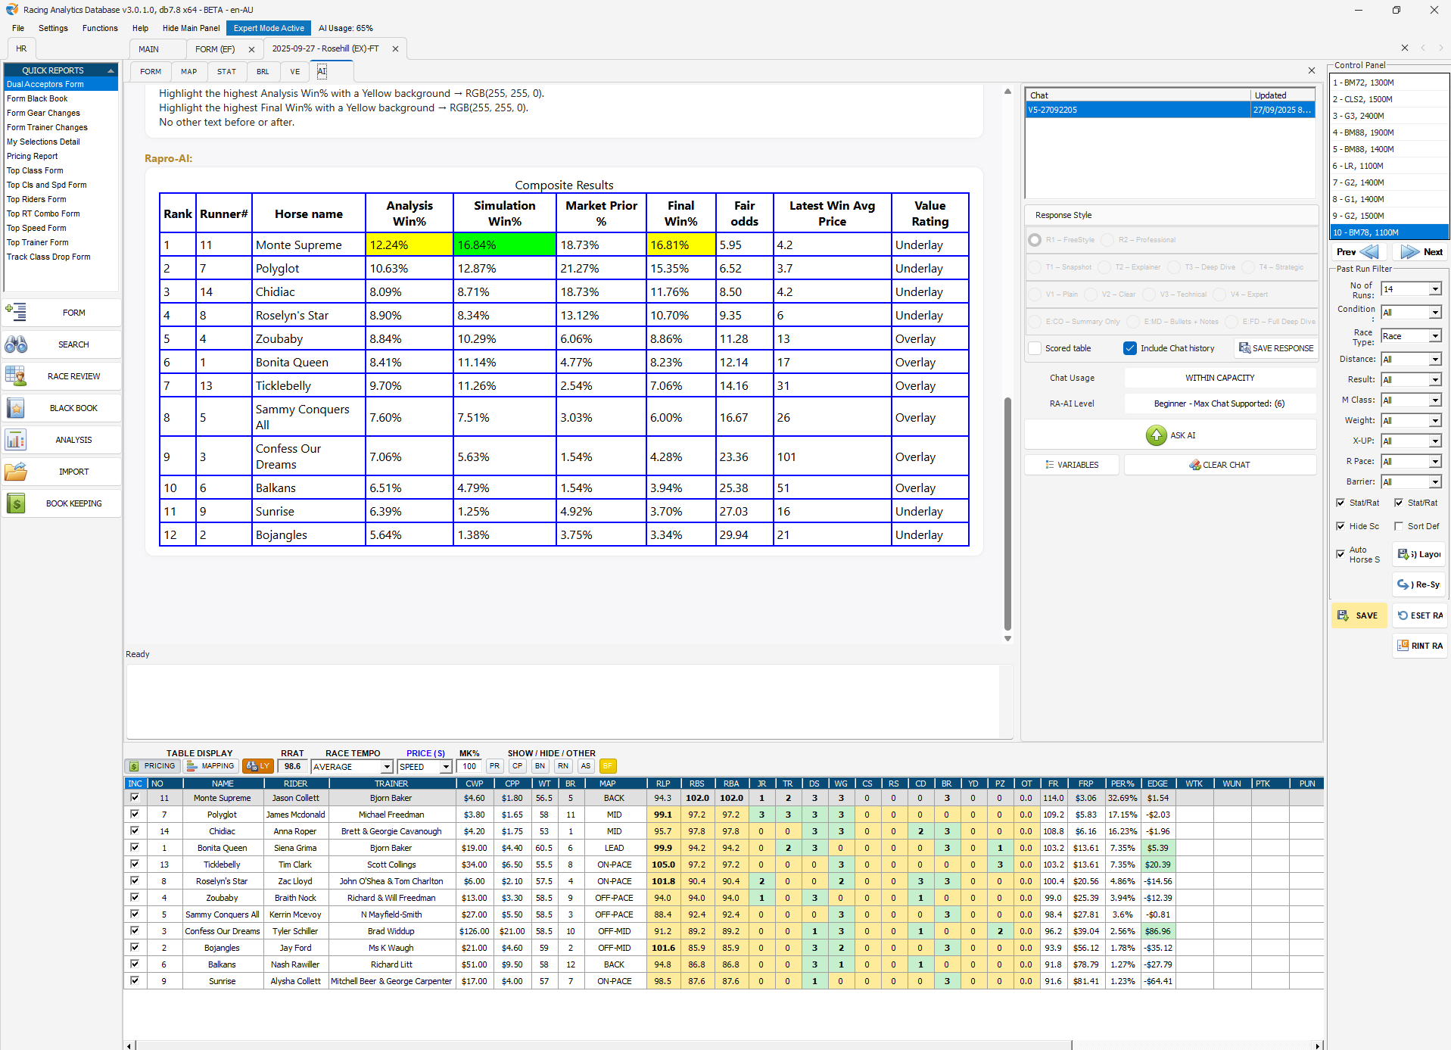Expand the No of Runs dropdown
The image size is (1451, 1050).
(1434, 289)
